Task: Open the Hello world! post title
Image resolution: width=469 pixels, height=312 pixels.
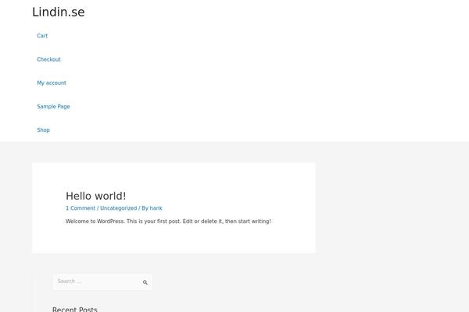Action: pos(95,196)
